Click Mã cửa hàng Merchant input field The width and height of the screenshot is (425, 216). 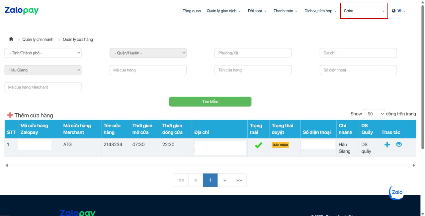[43, 87]
